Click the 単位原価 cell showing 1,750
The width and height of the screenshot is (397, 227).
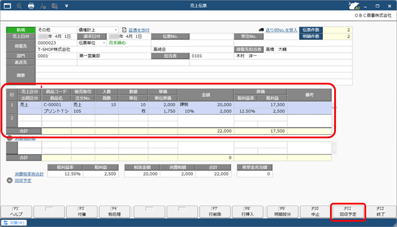coord(163,111)
